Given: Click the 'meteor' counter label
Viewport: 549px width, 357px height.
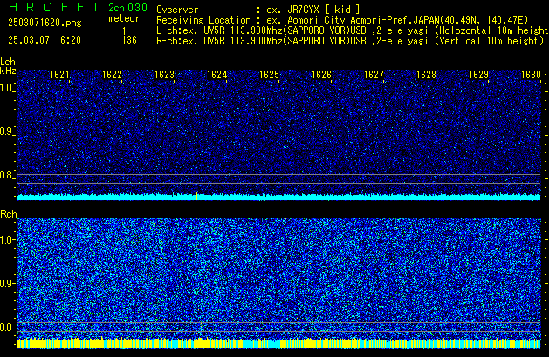Looking at the screenshot, I should (x=124, y=18).
